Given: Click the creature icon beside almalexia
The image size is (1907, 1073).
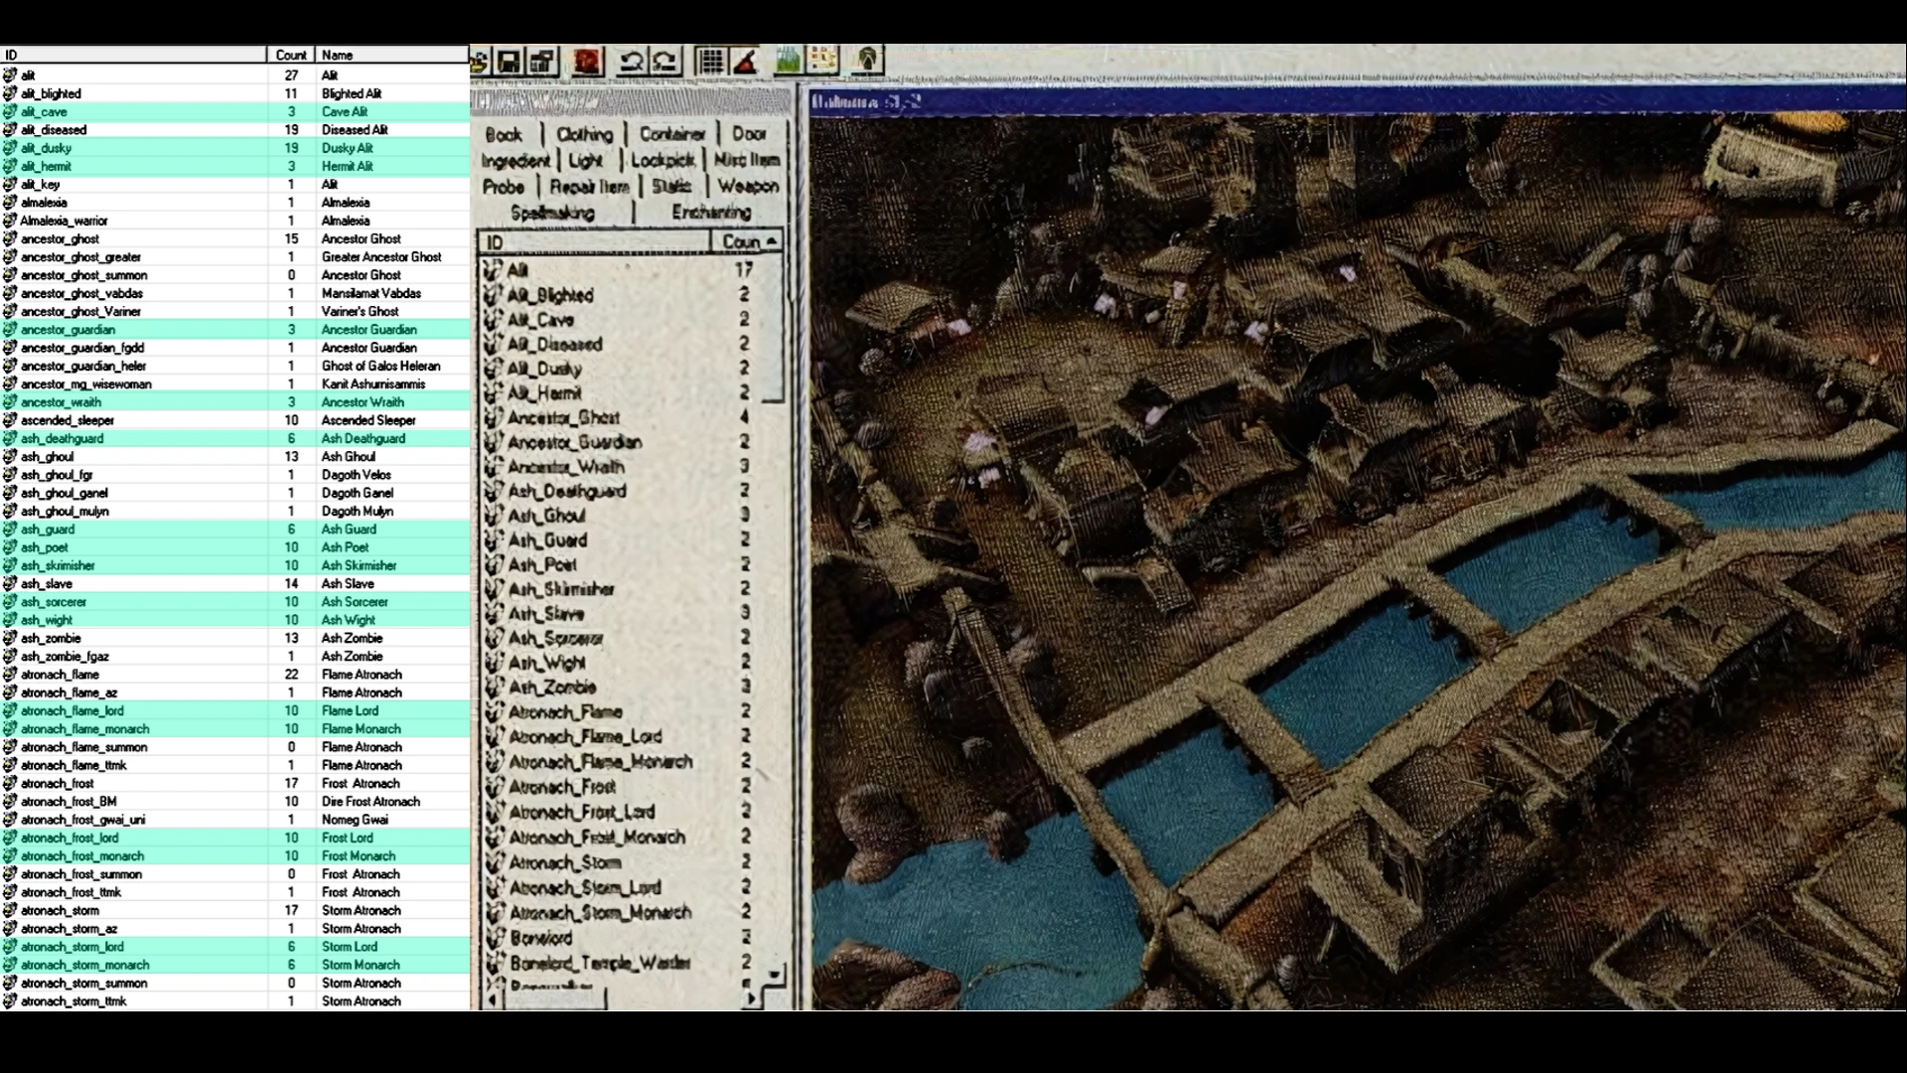Looking at the screenshot, I should click(10, 203).
